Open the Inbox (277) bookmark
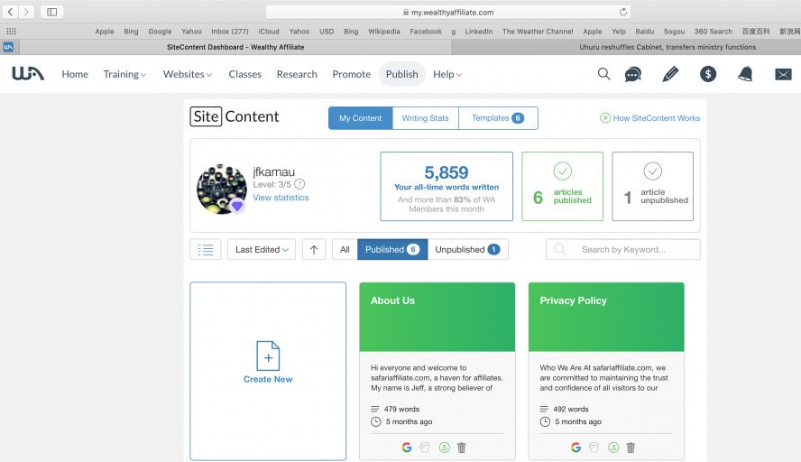 point(230,32)
